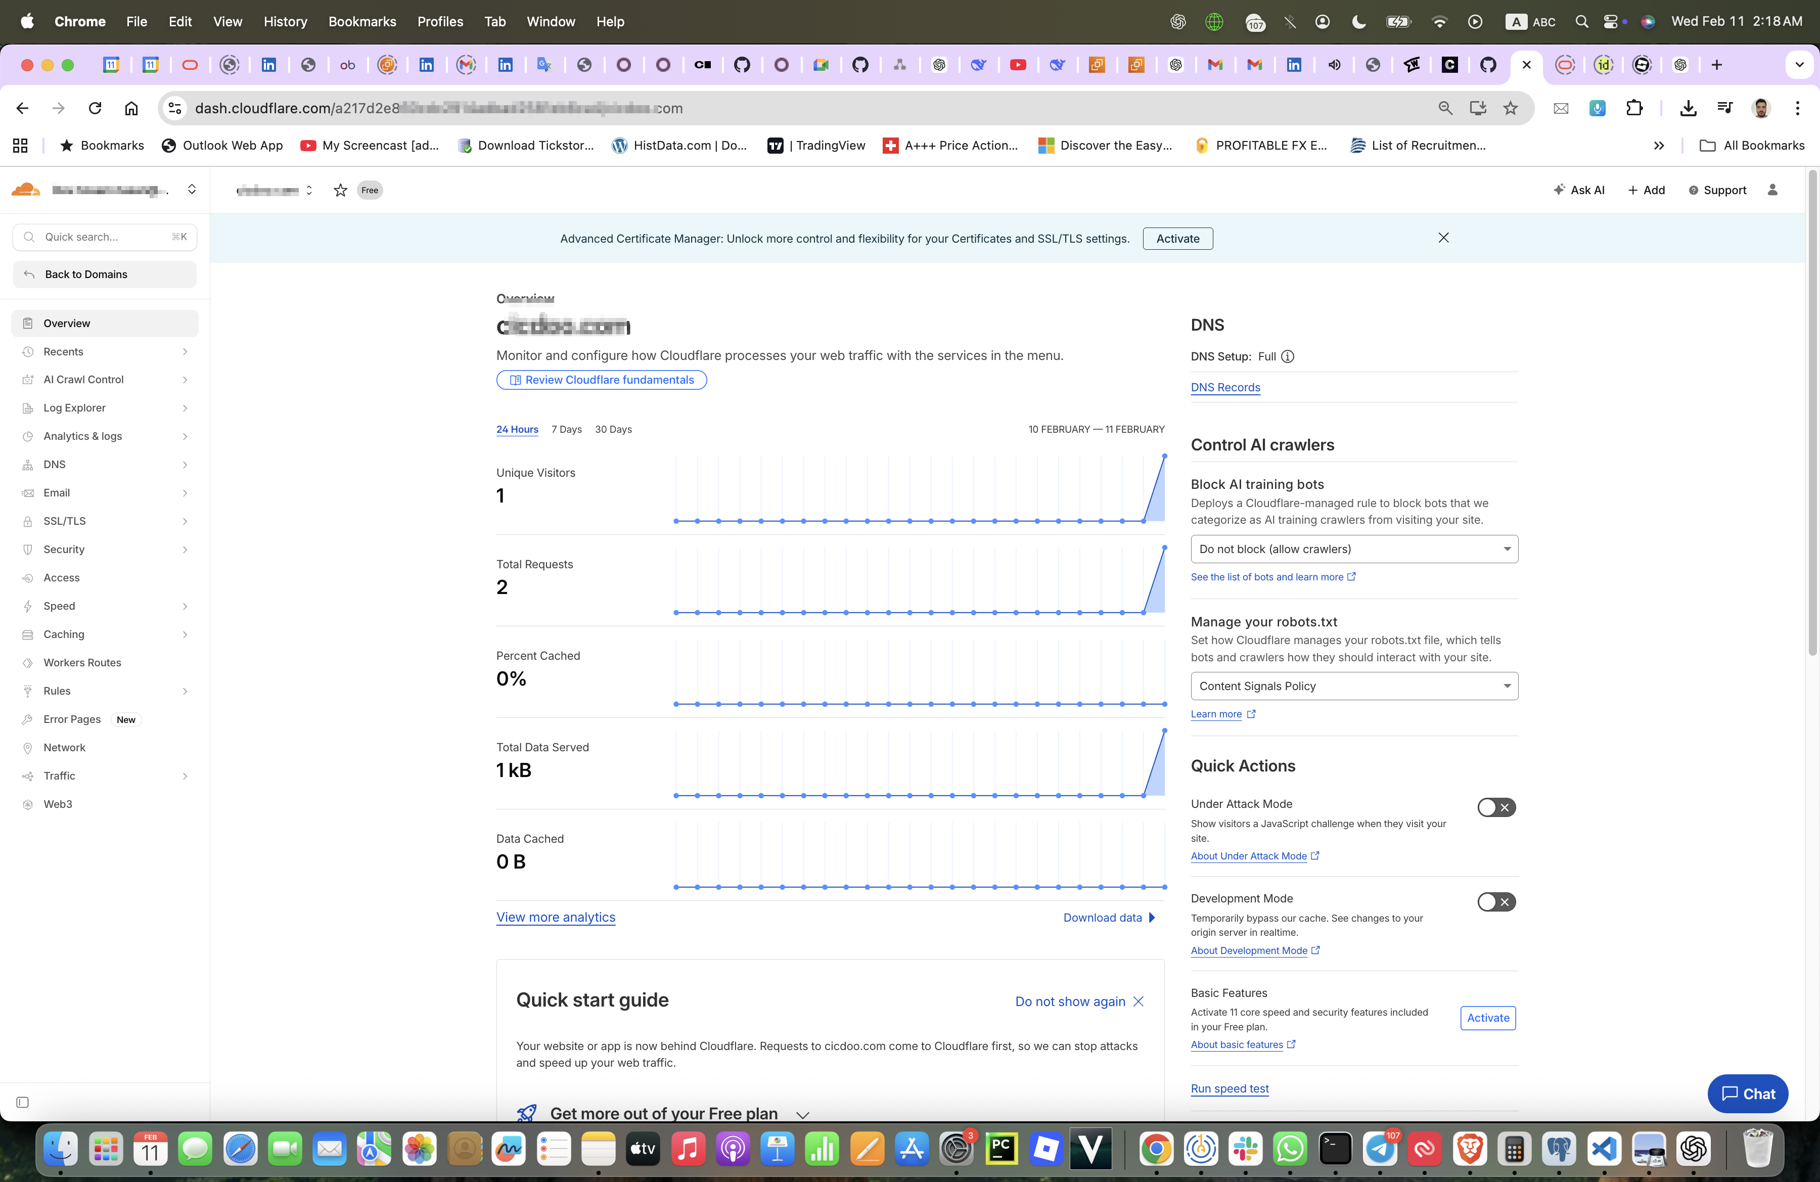Collapse the sidebar using the bottom-left icon
Viewport: 1820px width, 1182px height.
pyautogui.click(x=23, y=1102)
